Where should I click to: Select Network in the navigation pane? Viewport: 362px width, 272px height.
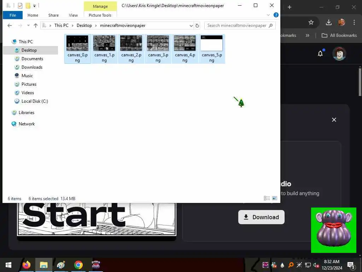(x=27, y=124)
